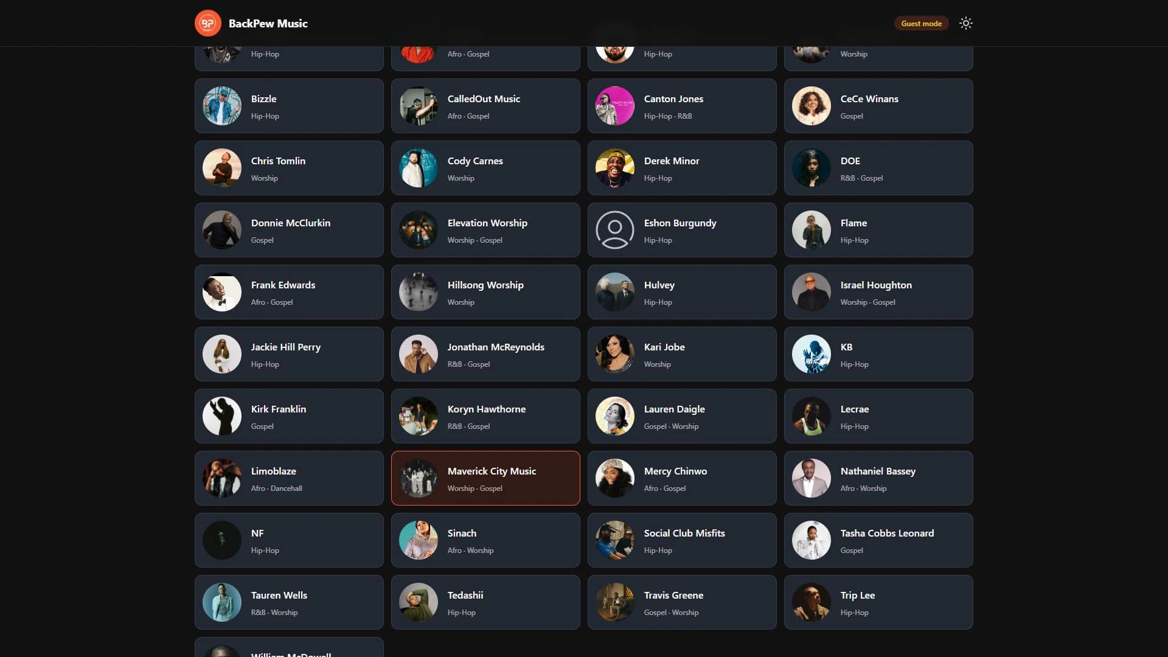The width and height of the screenshot is (1168, 657).
Task: Select Limoblaze's avatar
Action: coord(222,478)
